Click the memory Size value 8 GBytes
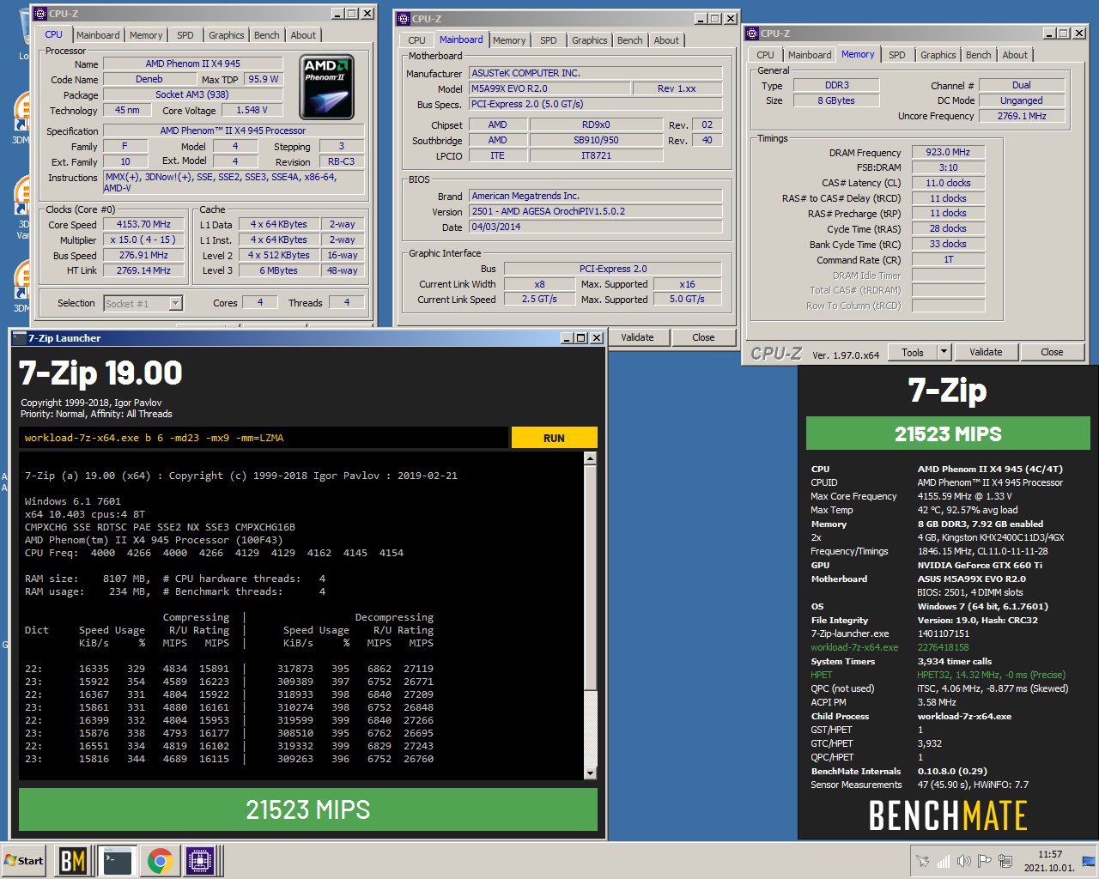1099x879 pixels. point(836,100)
